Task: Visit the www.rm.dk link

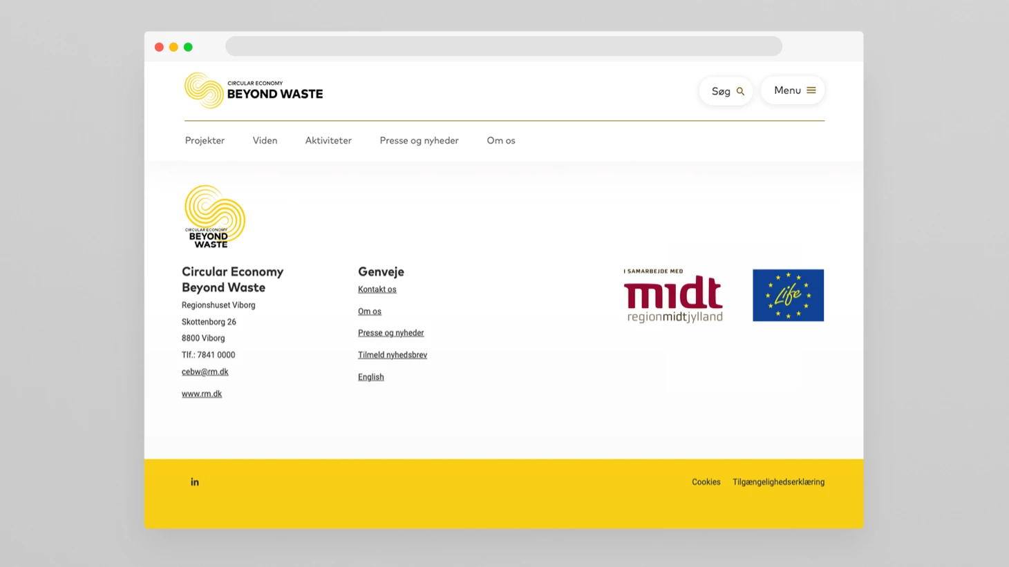Action: coord(202,394)
